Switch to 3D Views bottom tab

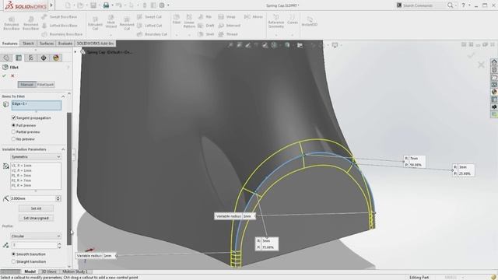49,271
